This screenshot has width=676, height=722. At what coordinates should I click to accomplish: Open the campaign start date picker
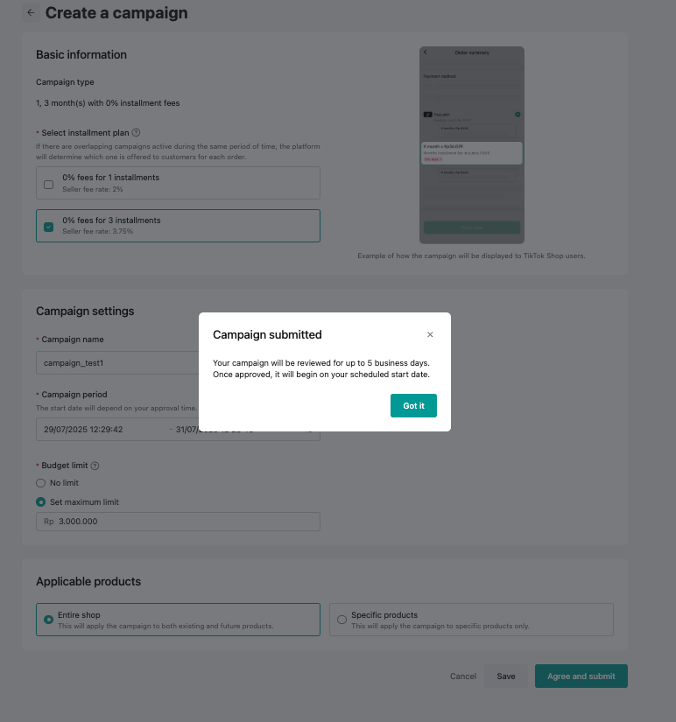point(96,430)
